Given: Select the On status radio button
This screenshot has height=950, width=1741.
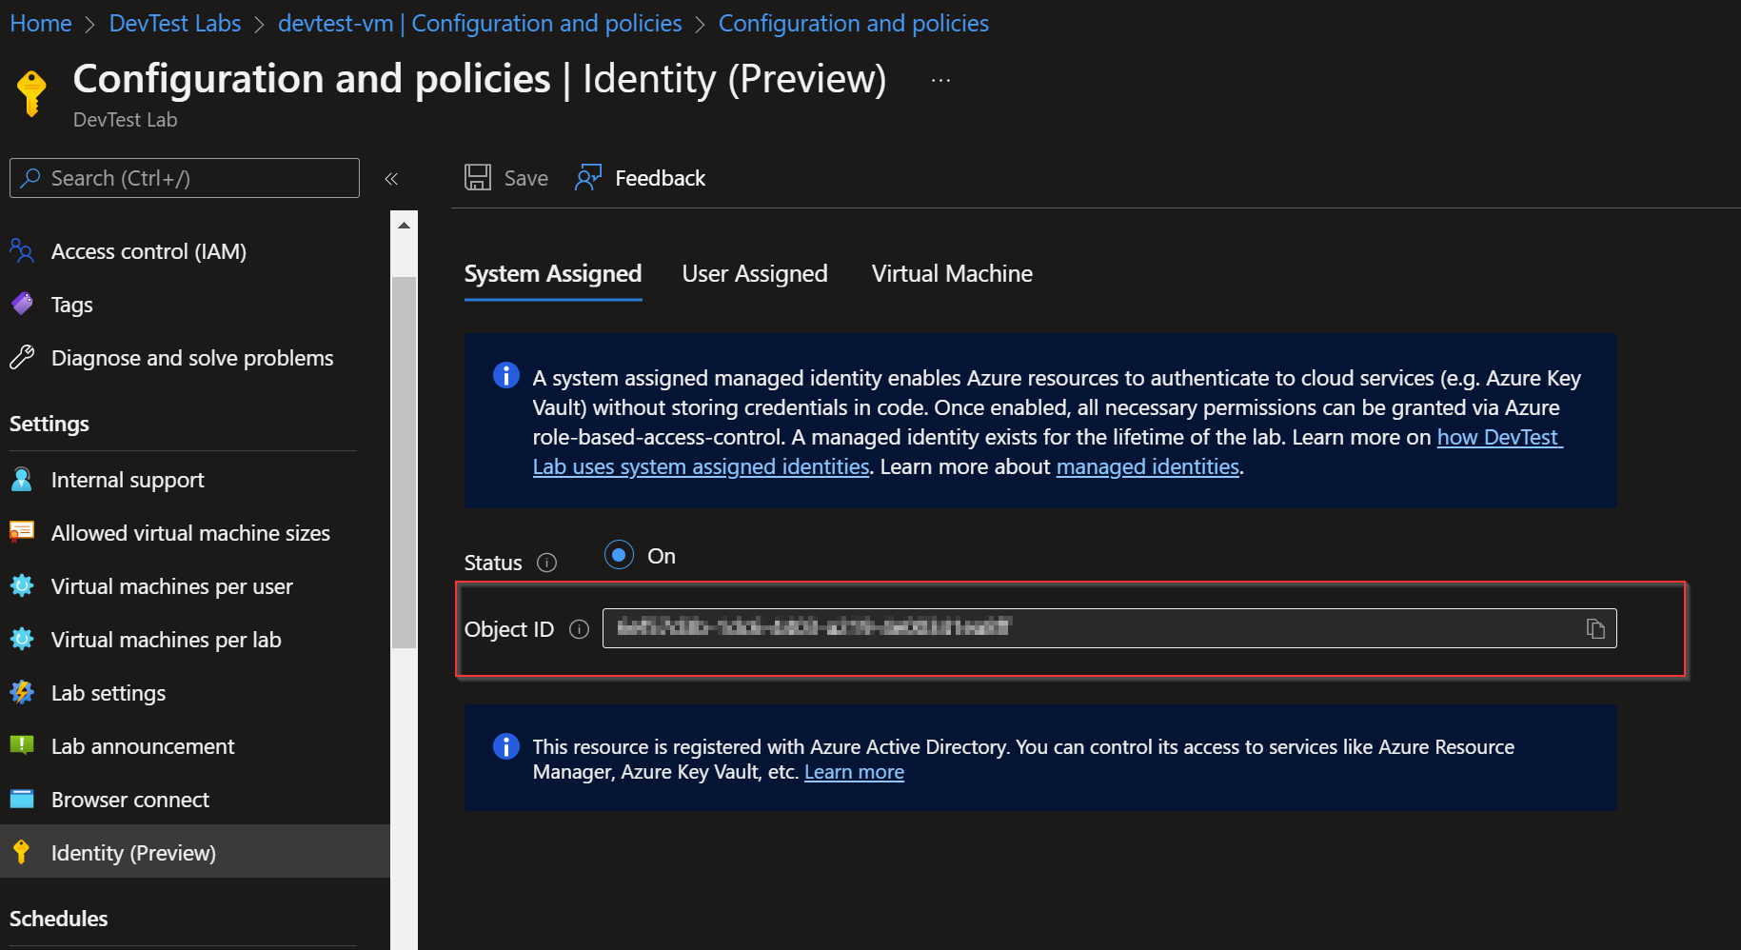Looking at the screenshot, I should pyautogui.click(x=620, y=555).
